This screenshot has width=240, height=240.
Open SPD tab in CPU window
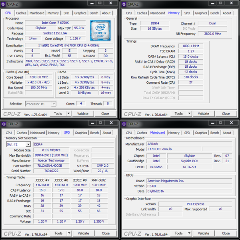click(66, 13)
